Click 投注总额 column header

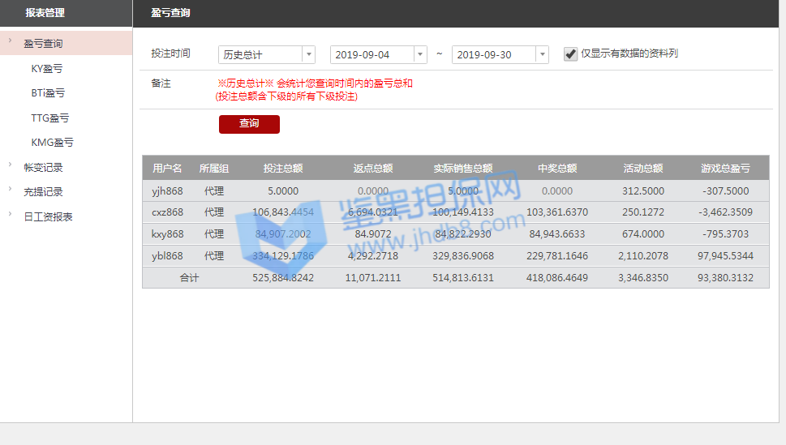coord(283,169)
